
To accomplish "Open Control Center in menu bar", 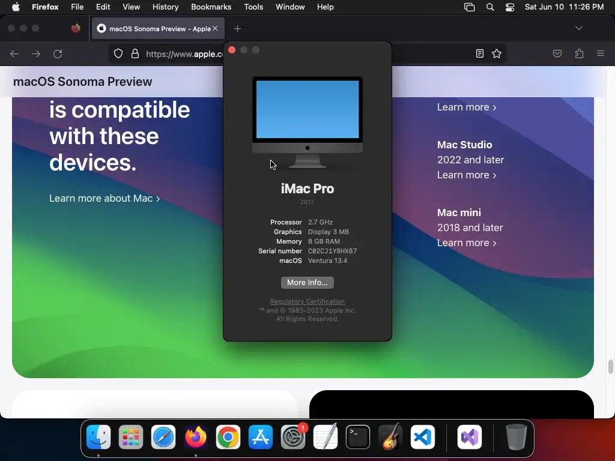I will pyautogui.click(x=509, y=7).
